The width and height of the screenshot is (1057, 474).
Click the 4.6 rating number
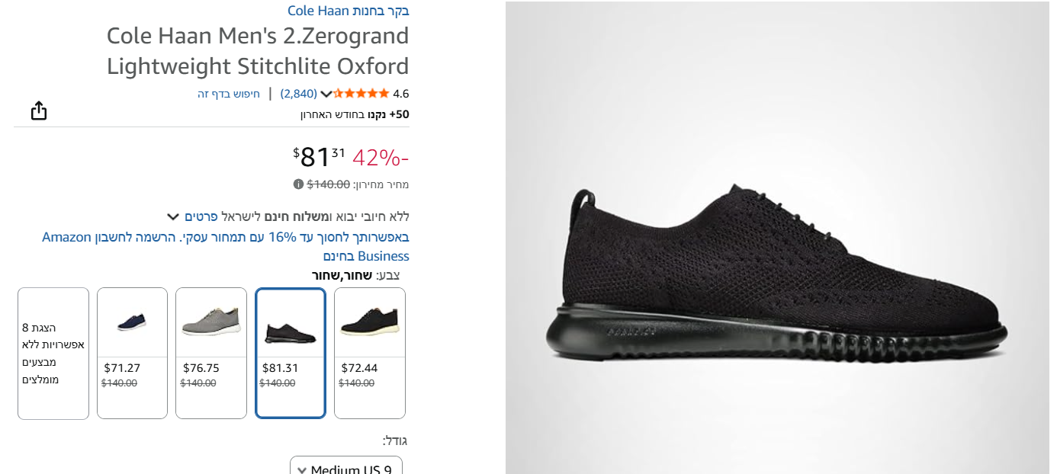coord(401,94)
